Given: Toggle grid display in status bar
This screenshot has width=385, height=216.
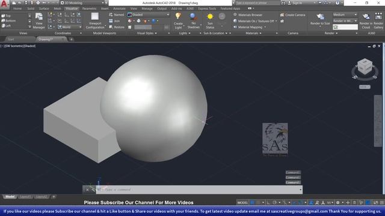Looking at the screenshot, I should 252,203.
